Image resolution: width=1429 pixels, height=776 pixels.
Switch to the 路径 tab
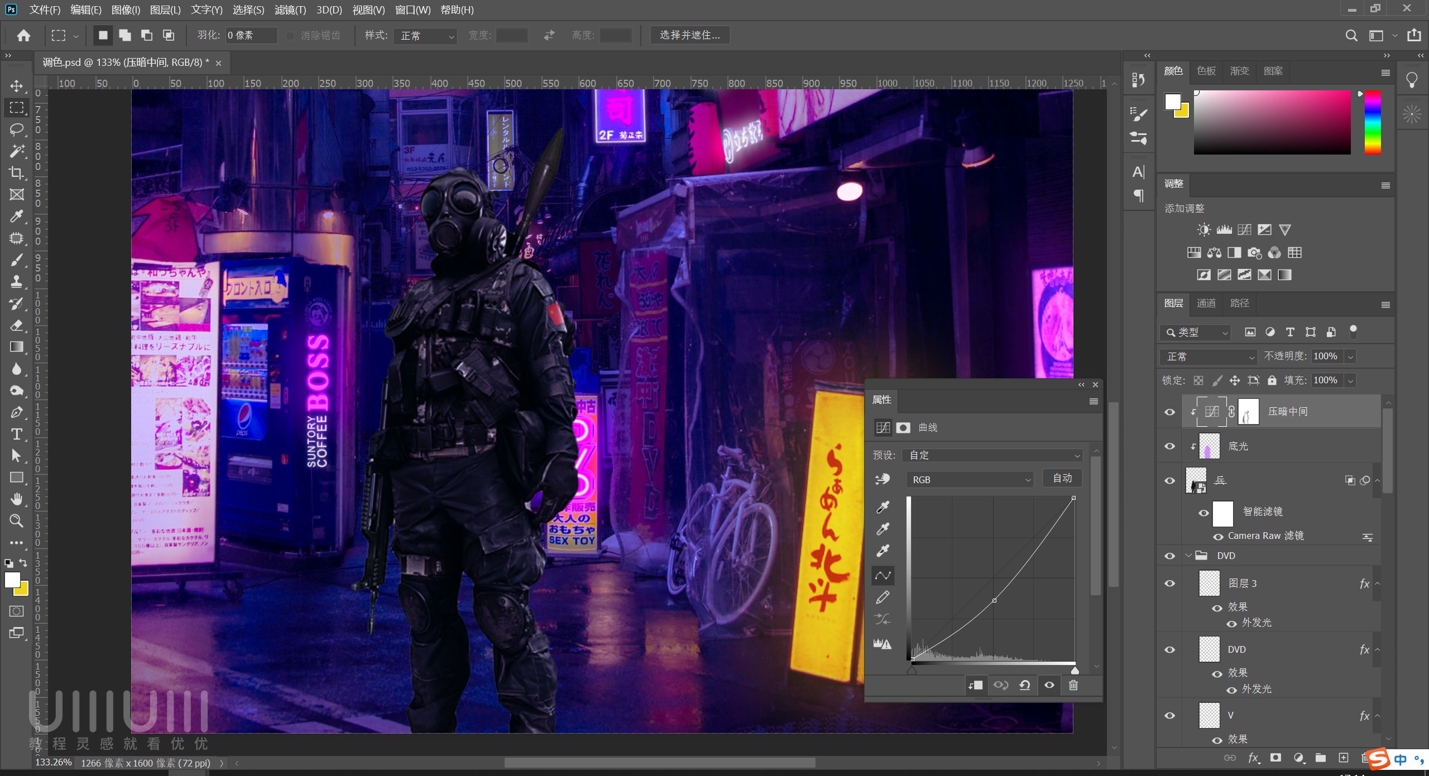[1240, 303]
